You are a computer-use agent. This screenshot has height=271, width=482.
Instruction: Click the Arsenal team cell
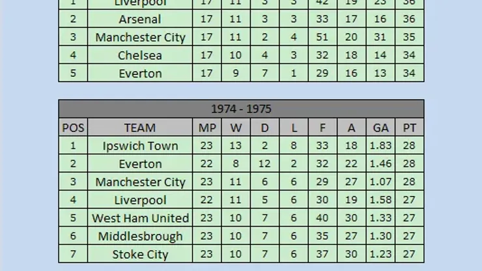140,19
